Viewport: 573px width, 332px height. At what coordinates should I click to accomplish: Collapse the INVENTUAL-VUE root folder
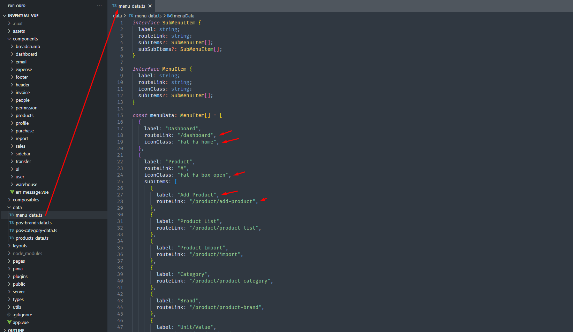[23, 16]
